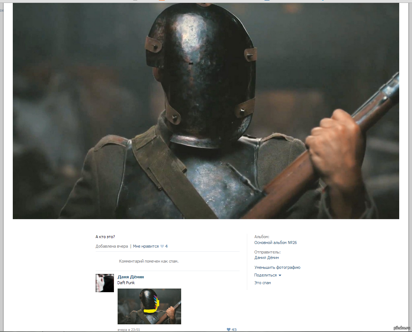Click 'Уменьшить фотографию' link
The image size is (412, 332).
coord(277,267)
